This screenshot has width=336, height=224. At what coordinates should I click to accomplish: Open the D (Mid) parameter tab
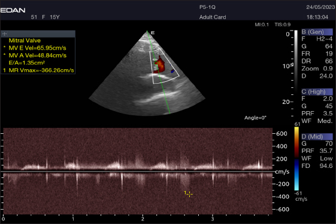click(x=317, y=137)
